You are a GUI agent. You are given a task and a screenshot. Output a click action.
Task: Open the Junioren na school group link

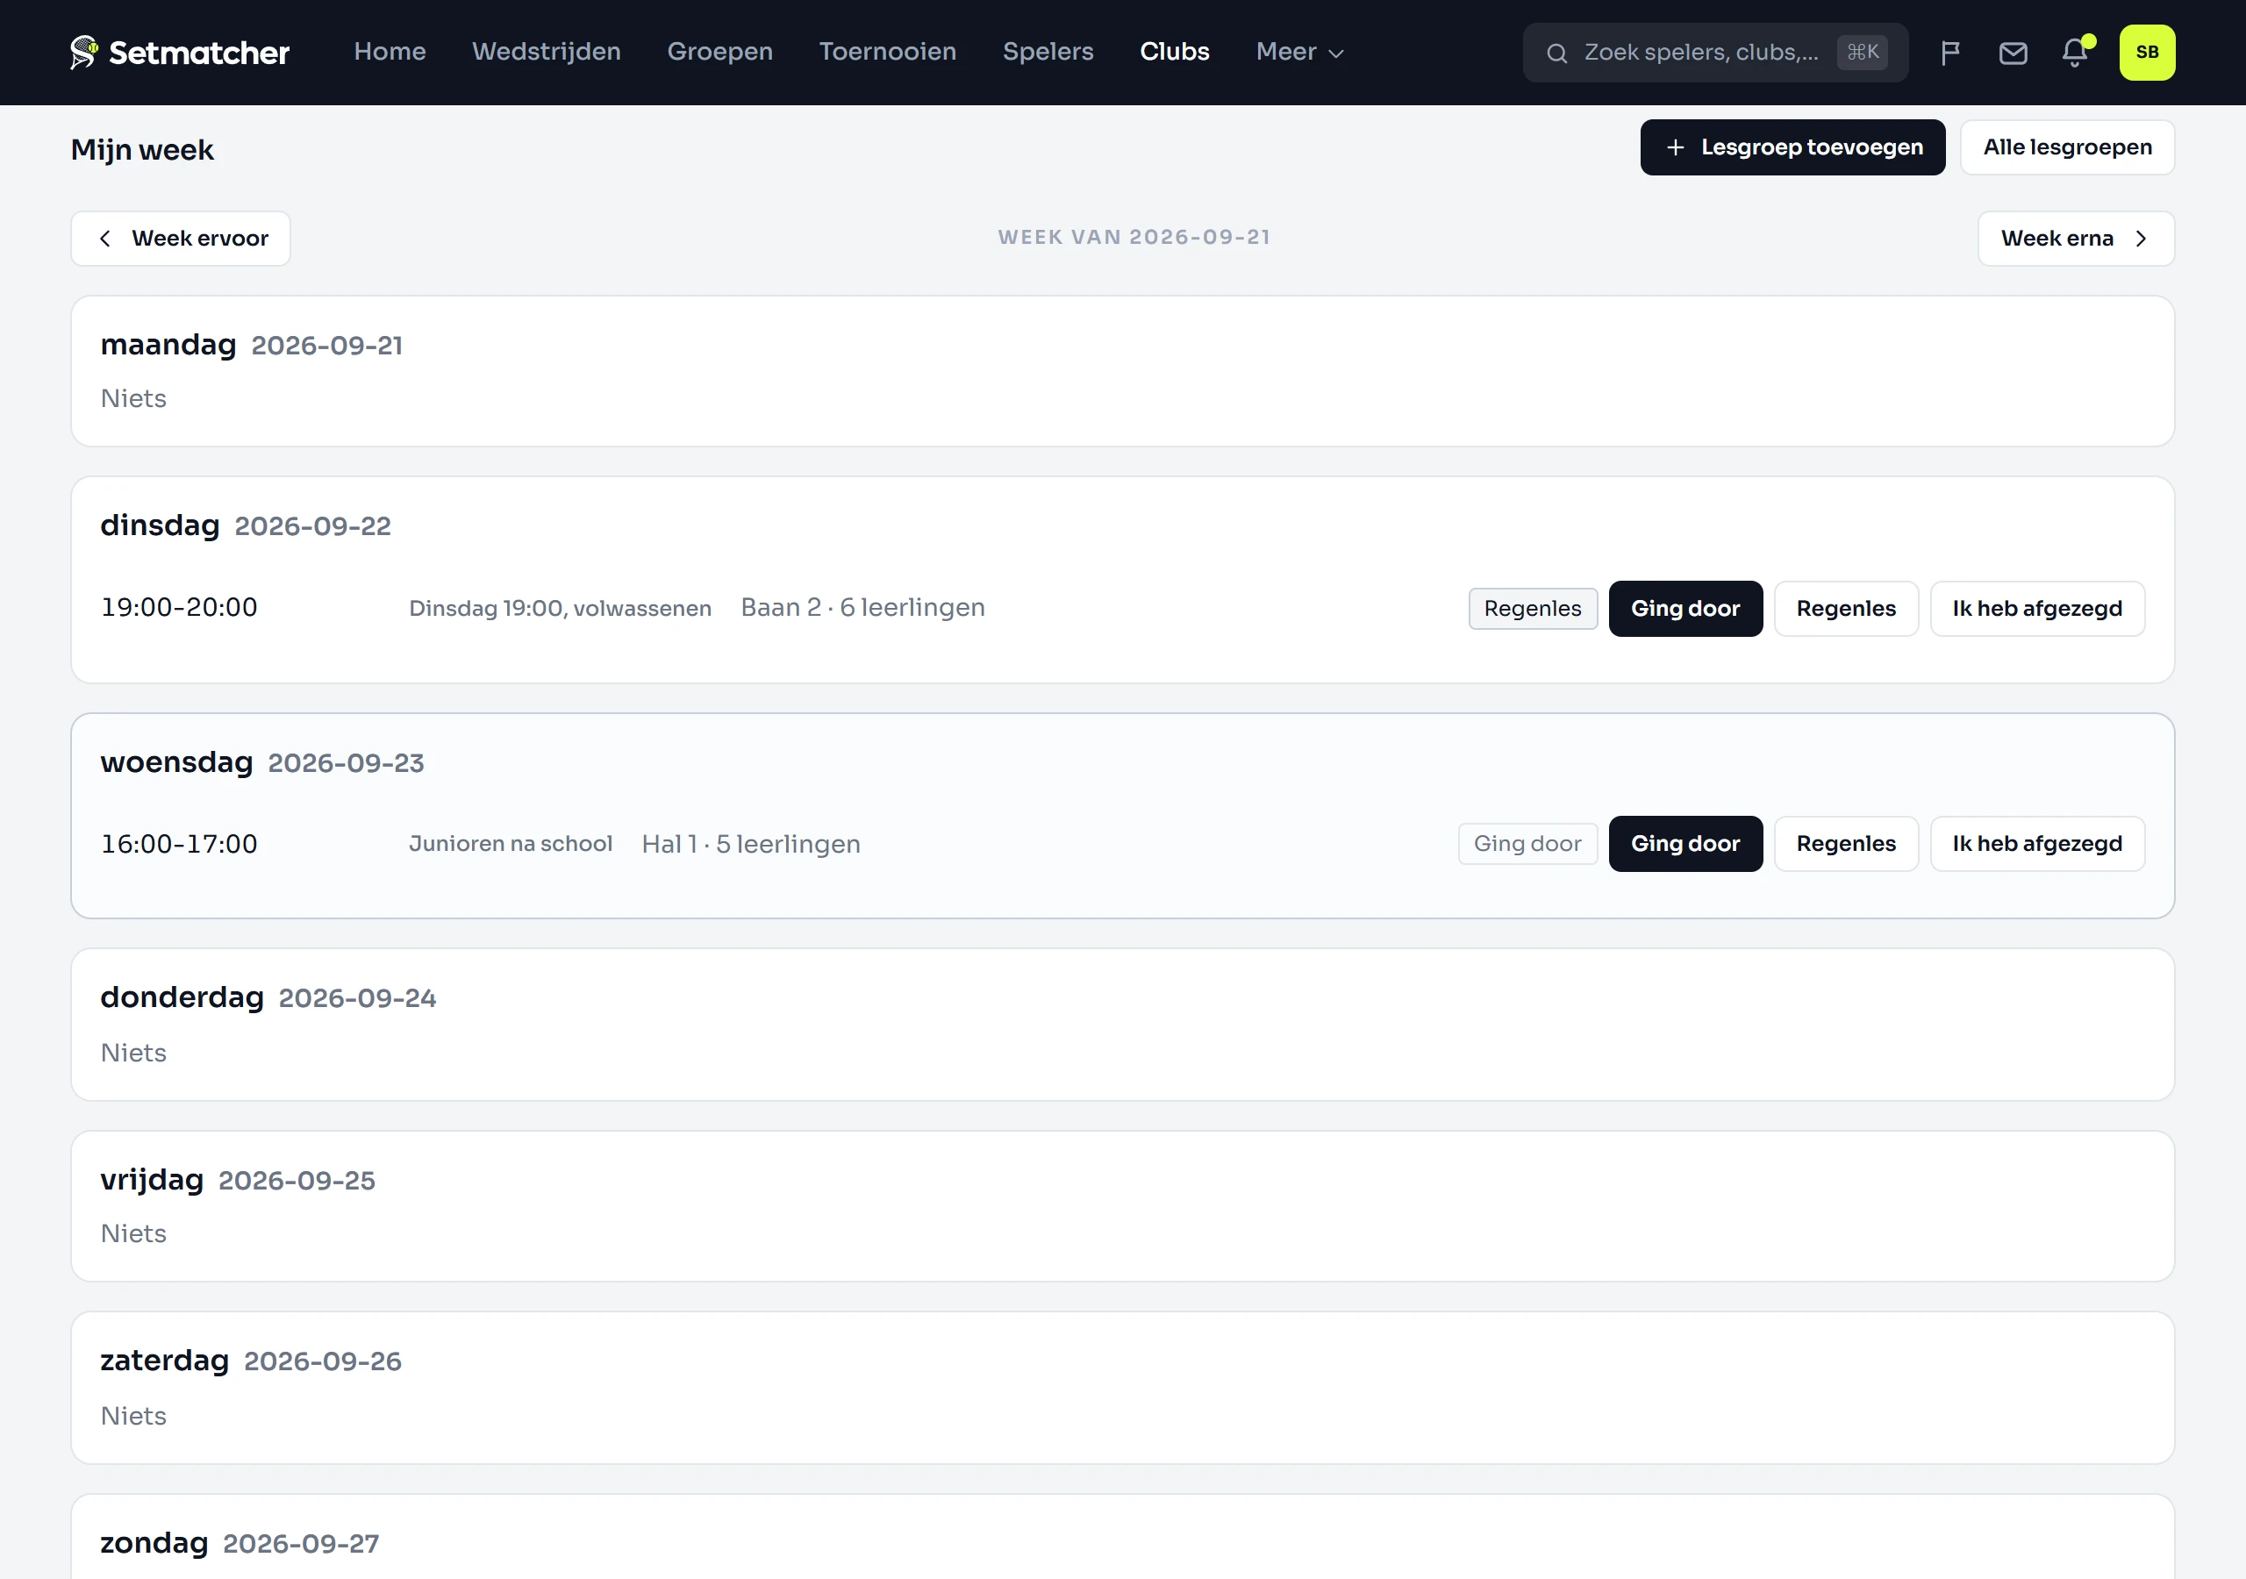pyautogui.click(x=510, y=843)
